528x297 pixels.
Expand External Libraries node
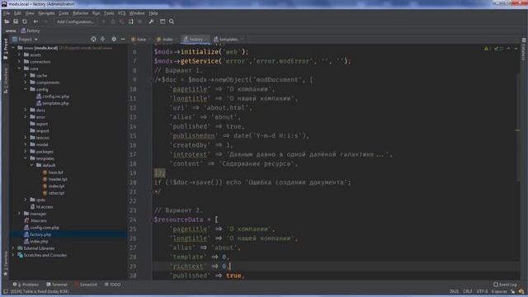[13, 247]
